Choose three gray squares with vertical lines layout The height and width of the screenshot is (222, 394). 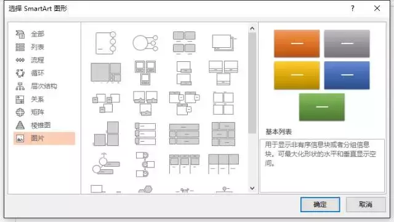[223, 164]
